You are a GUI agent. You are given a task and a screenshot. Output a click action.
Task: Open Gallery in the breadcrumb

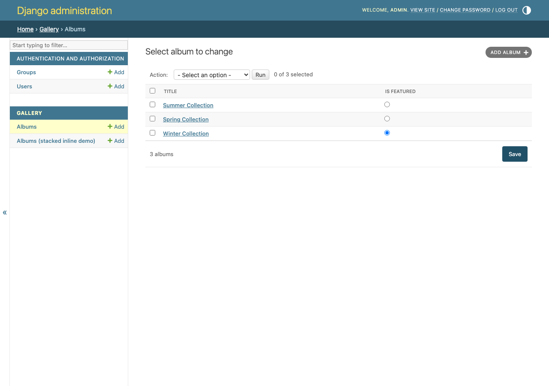49,29
